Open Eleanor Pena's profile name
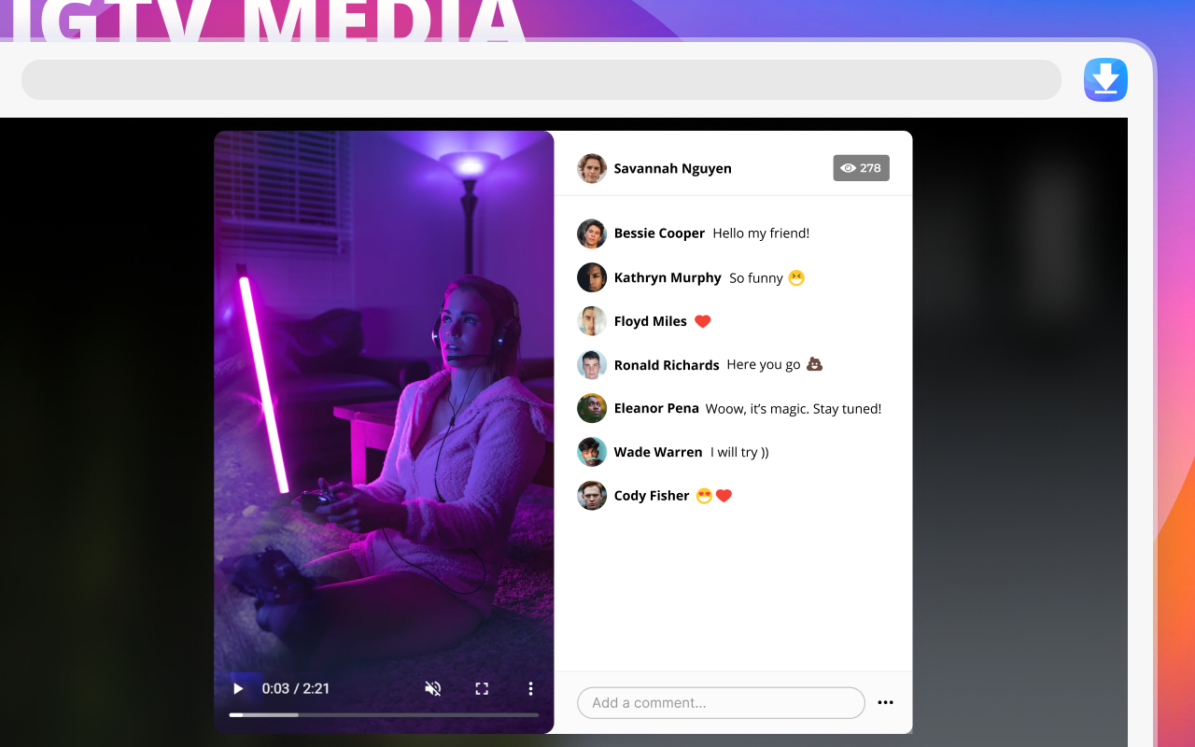 pyautogui.click(x=656, y=408)
